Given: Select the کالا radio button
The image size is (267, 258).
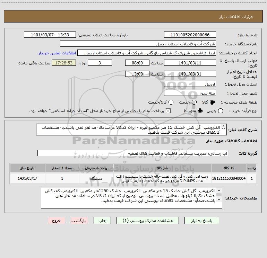Looking at the screenshot, I should [x=212, y=102].
